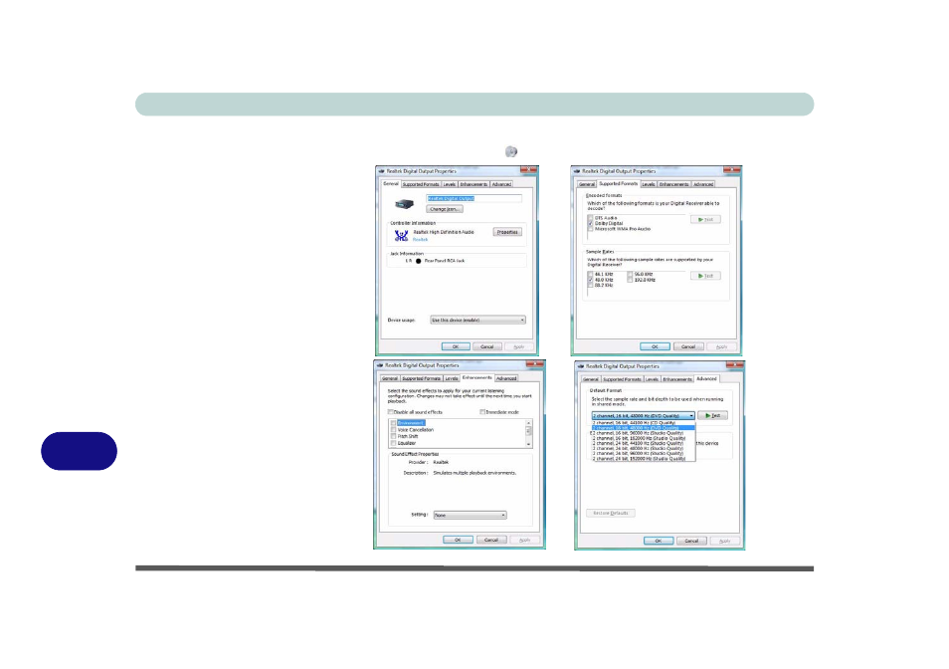The width and height of the screenshot is (949, 669).
Task: Click the effects list scrollbar thumb
Action: click(x=528, y=431)
